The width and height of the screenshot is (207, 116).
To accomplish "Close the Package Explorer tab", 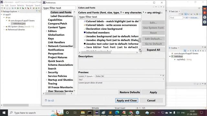I will pos(19,12).
